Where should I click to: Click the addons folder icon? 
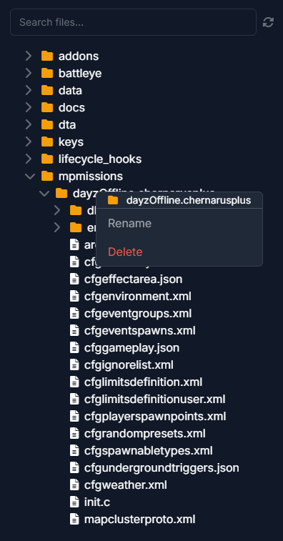pyautogui.click(x=47, y=56)
